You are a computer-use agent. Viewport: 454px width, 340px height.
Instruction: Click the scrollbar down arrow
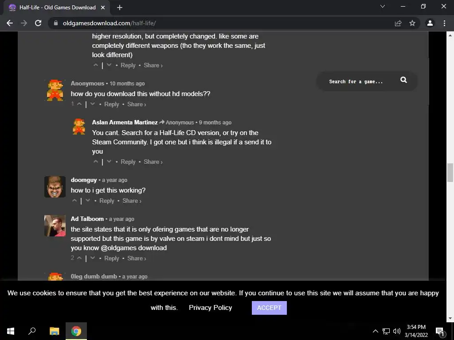pyautogui.click(x=450, y=318)
